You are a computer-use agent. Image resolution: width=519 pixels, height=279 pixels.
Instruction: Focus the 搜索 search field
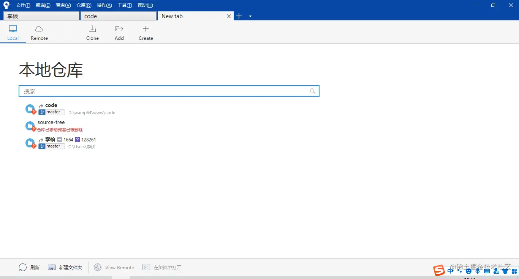pyautogui.click(x=169, y=91)
